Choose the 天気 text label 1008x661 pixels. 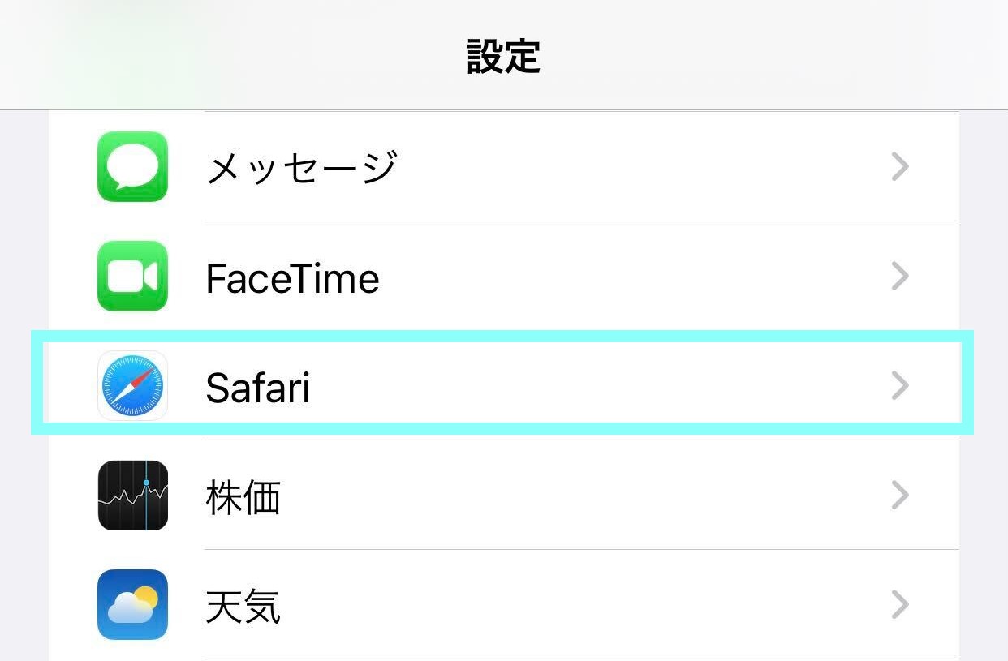243,607
